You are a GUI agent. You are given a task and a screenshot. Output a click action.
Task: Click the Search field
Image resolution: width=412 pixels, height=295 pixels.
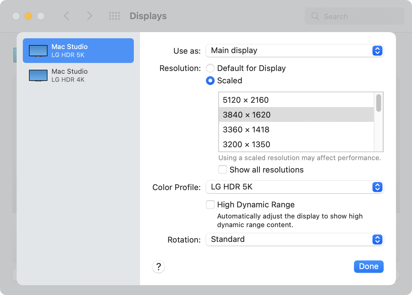click(x=355, y=16)
